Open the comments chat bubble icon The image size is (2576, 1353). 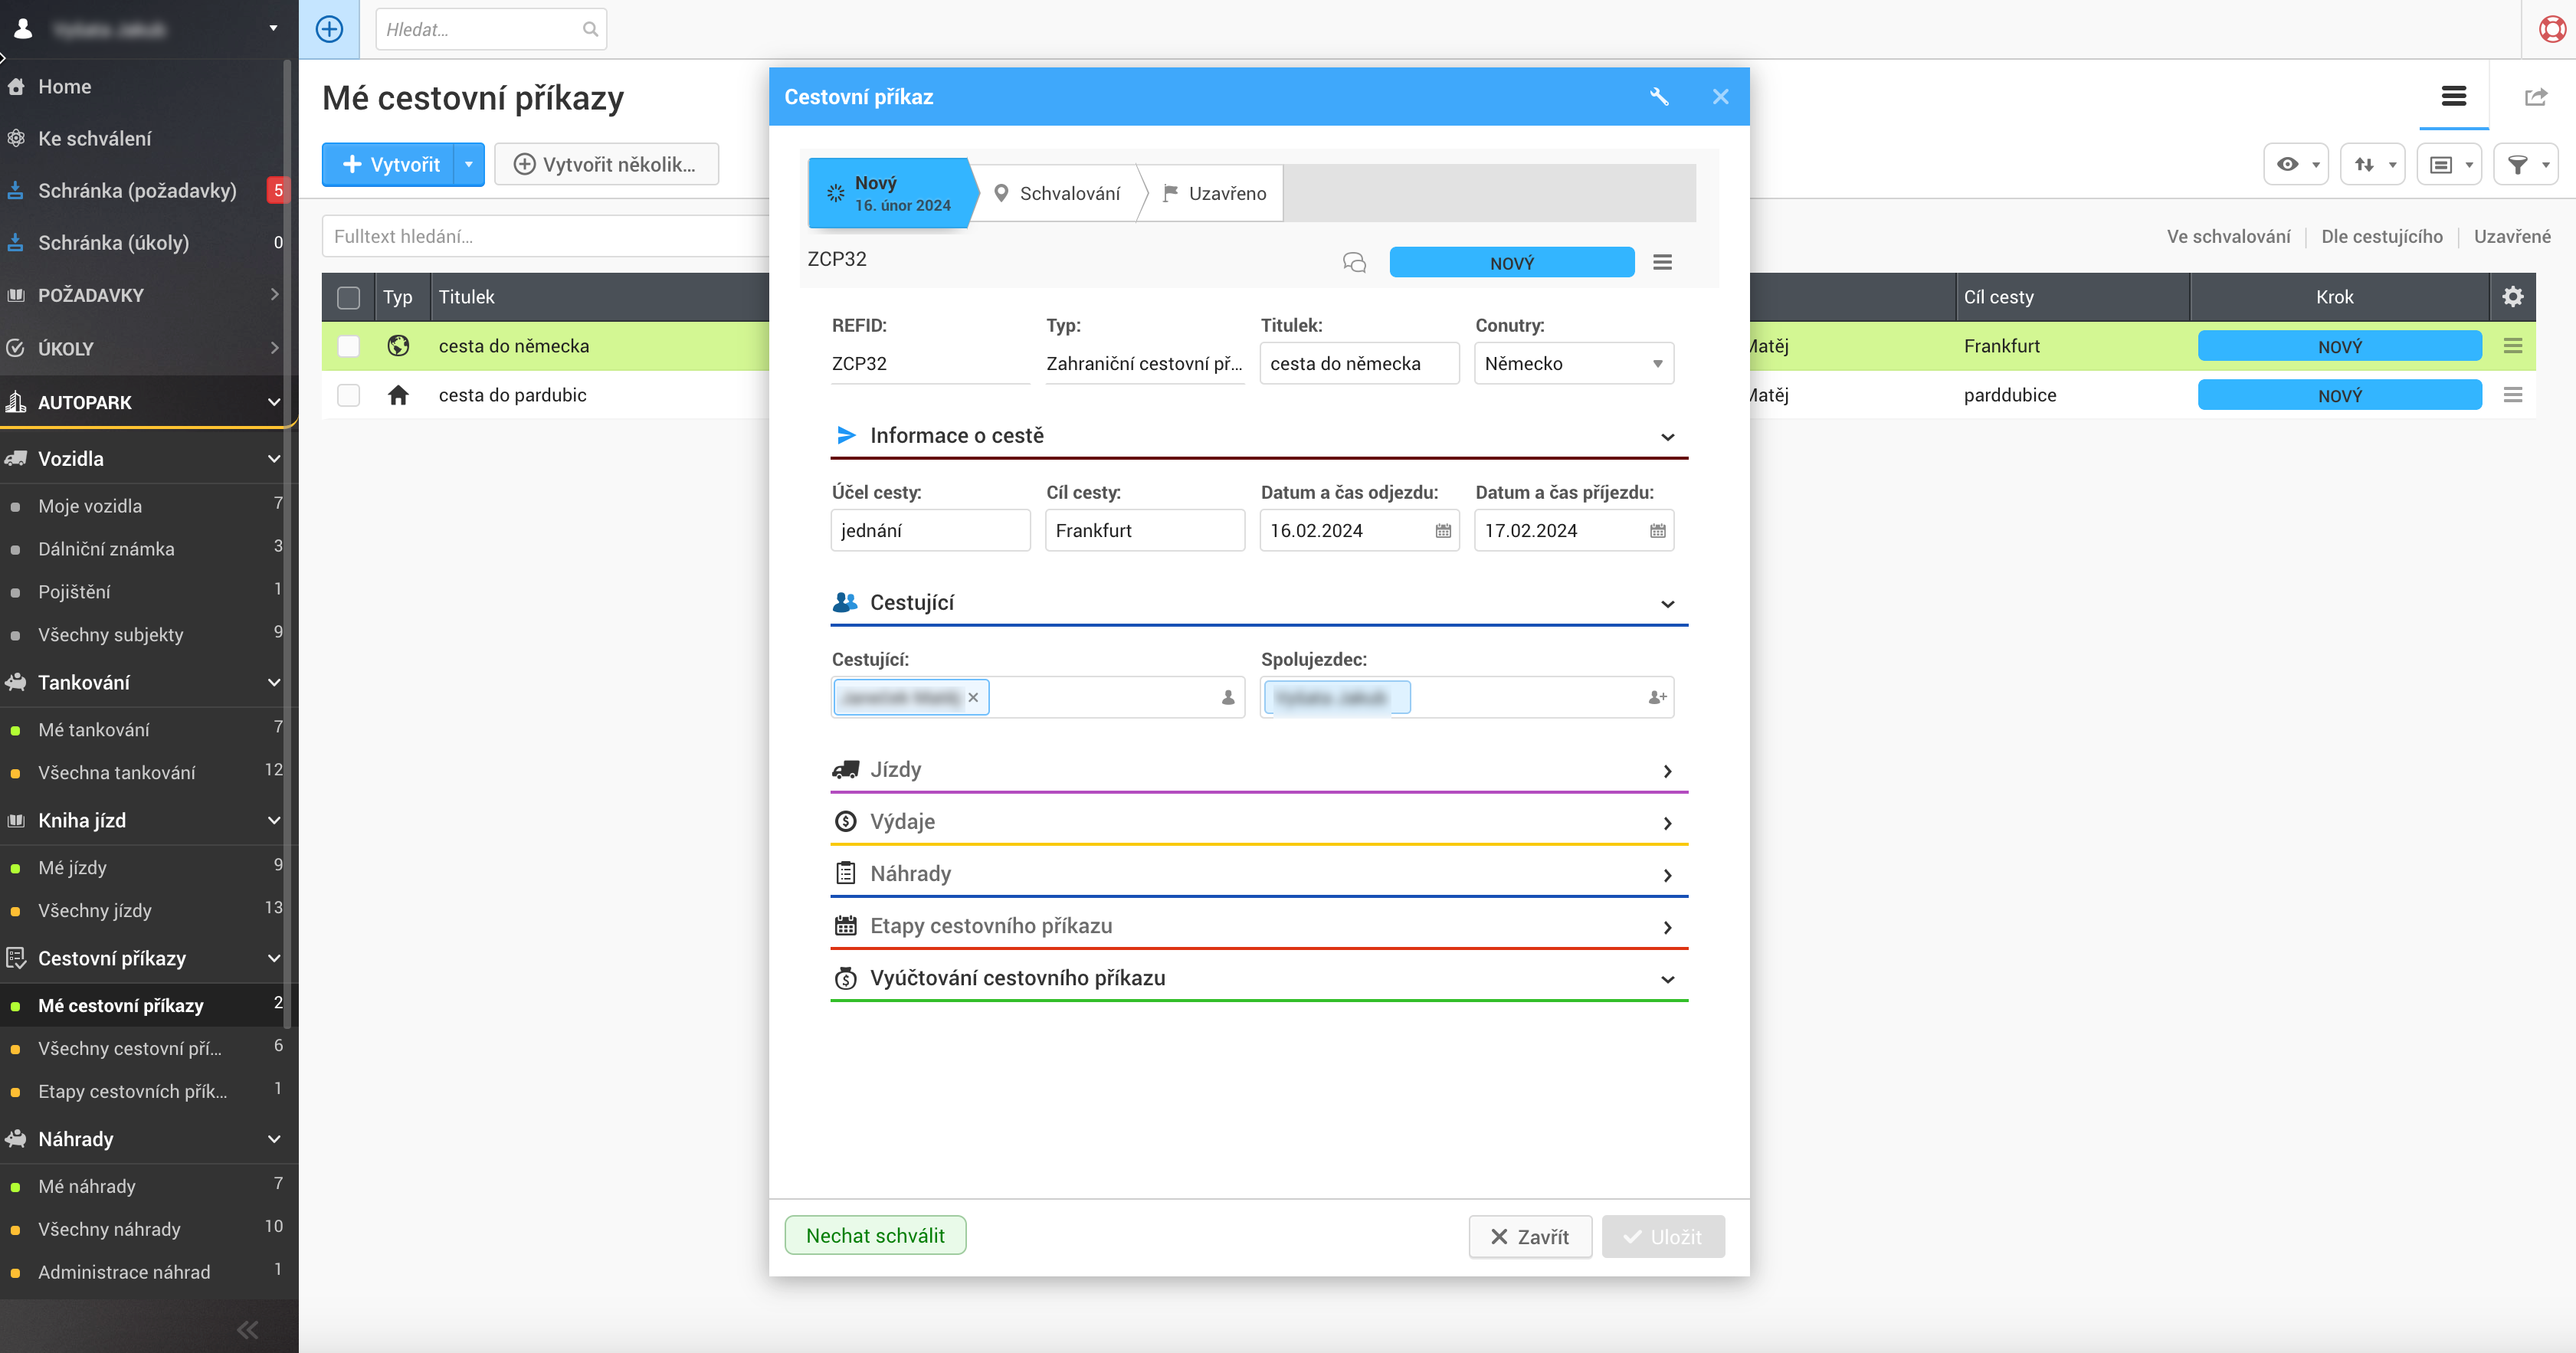[x=1354, y=263]
